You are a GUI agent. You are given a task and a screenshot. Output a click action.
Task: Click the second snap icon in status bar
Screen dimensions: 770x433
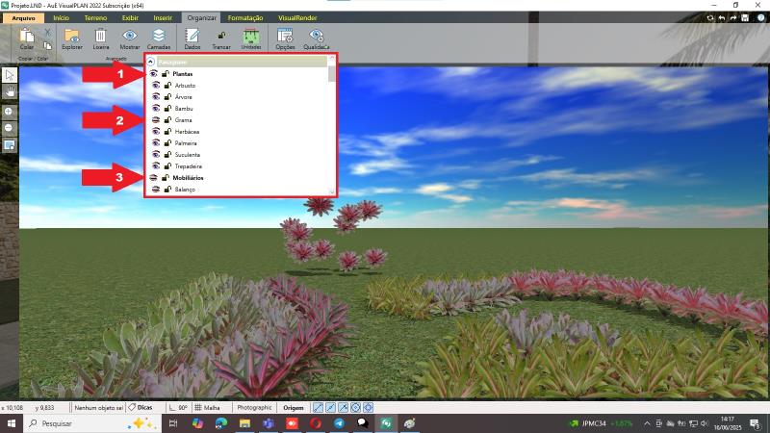pos(331,407)
